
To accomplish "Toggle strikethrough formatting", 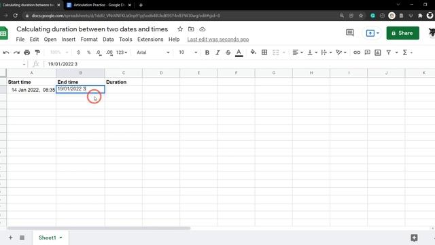I will pyautogui.click(x=228, y=52).
